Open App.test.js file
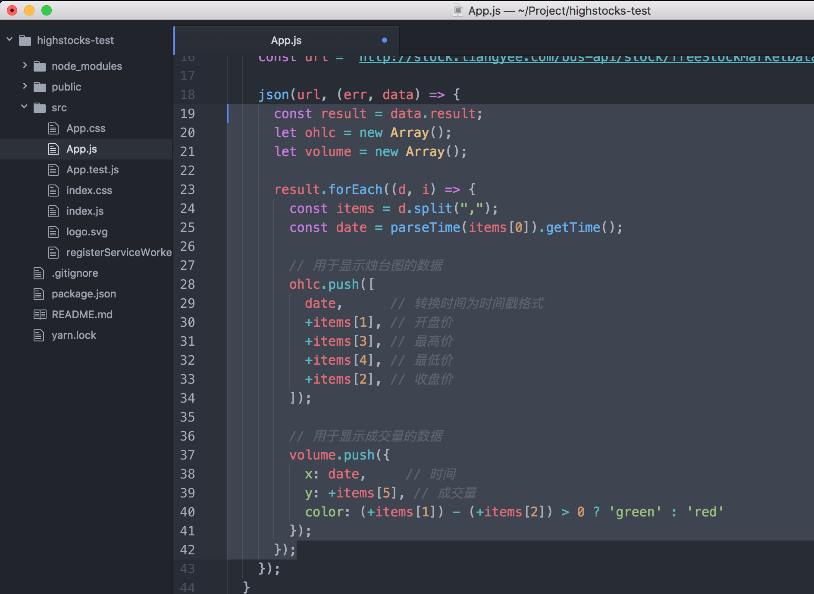 92,170
